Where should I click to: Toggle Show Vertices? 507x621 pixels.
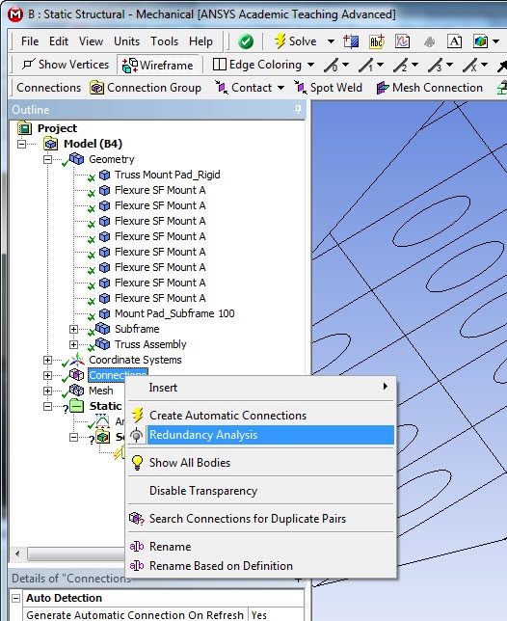(66, 65)
